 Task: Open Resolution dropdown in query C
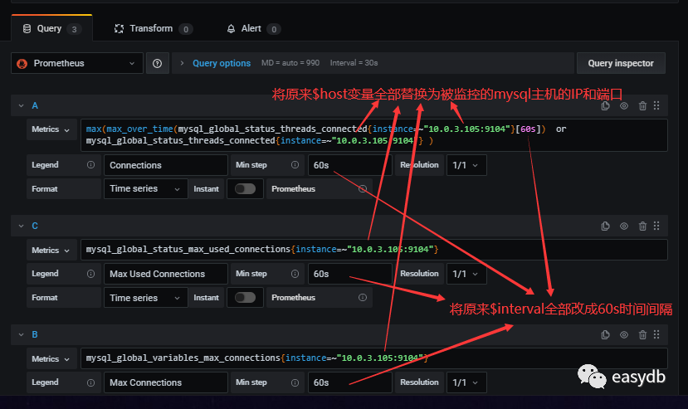click(465, 274)
